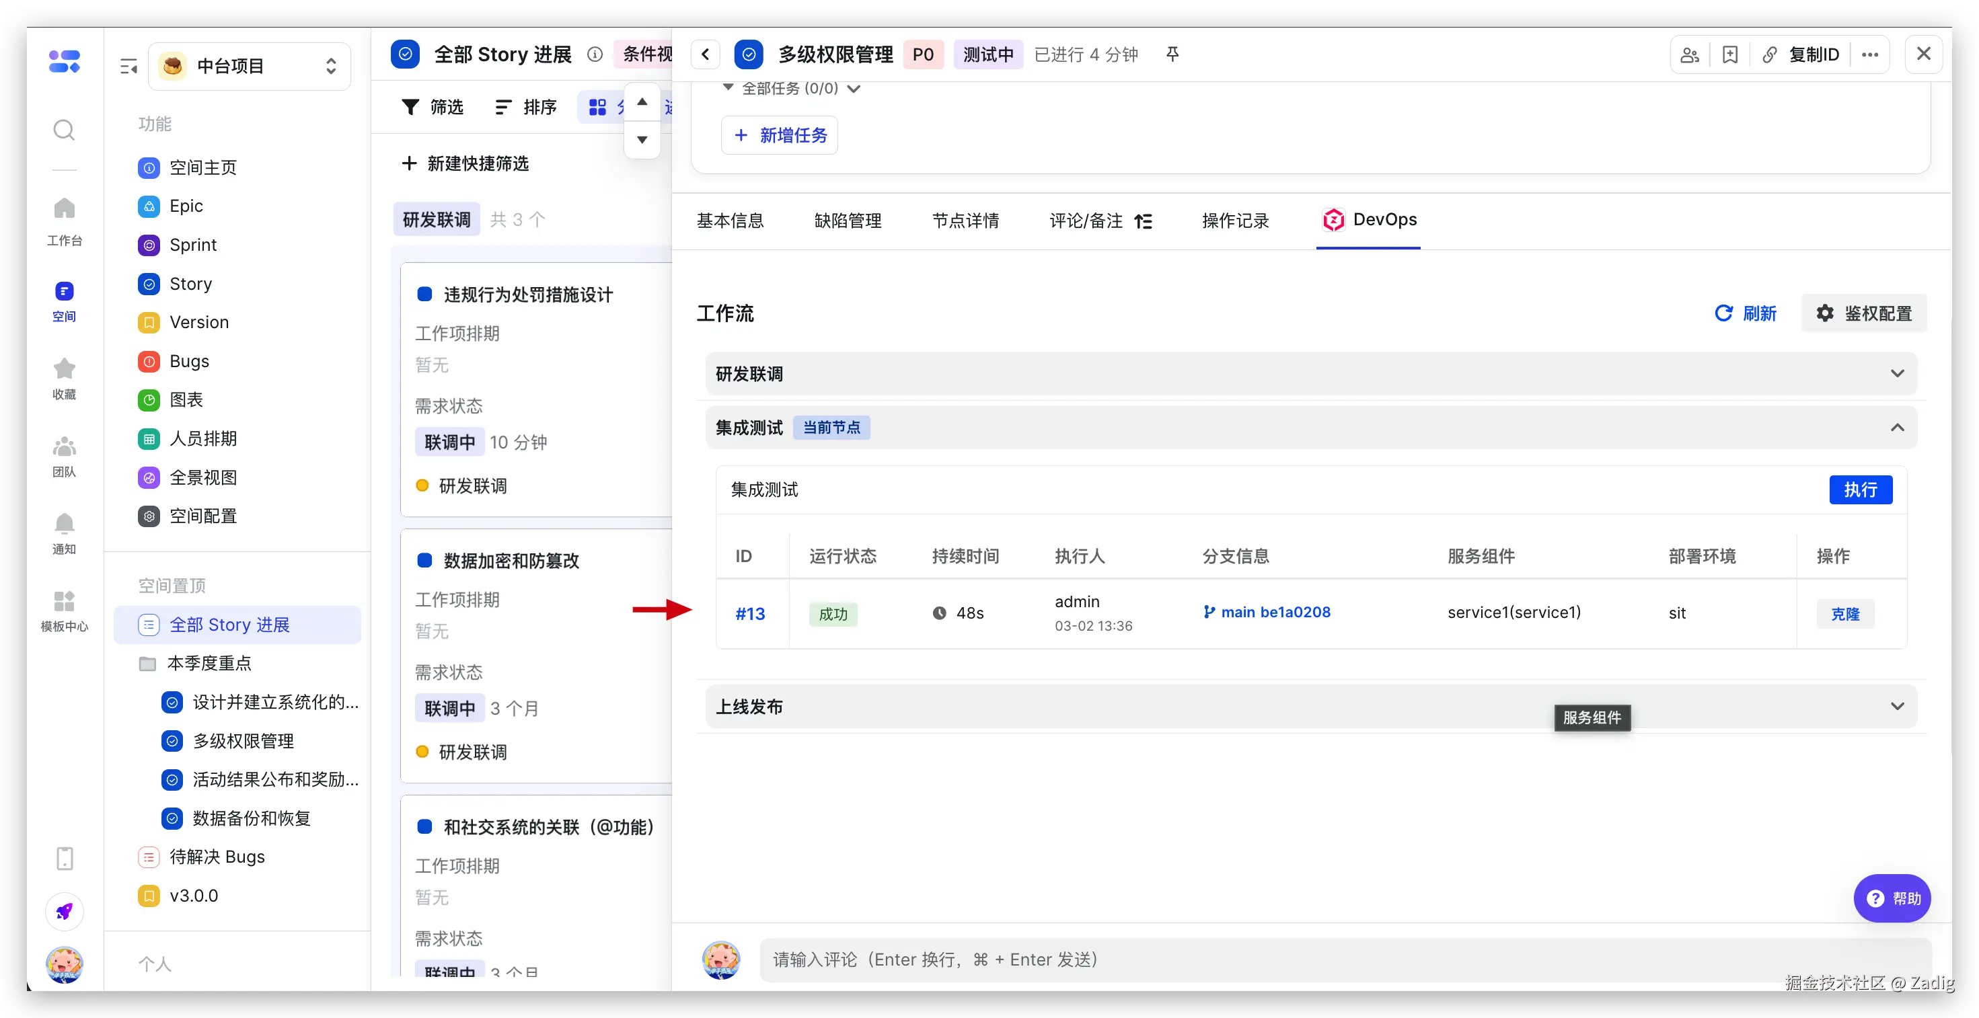The width and height of the screenshot is (1979, 1018).
Task: Click the pin icon beside elapsed time
Action: [x=1172, y=54]
